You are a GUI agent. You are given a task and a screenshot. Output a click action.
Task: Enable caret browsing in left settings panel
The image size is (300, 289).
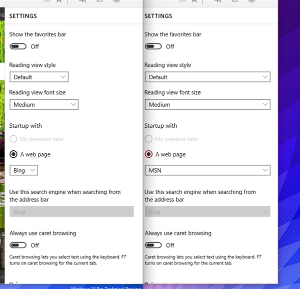coord(18,245)
